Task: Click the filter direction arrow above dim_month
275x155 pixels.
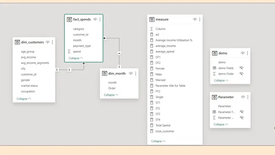Action: coord(119,53)
